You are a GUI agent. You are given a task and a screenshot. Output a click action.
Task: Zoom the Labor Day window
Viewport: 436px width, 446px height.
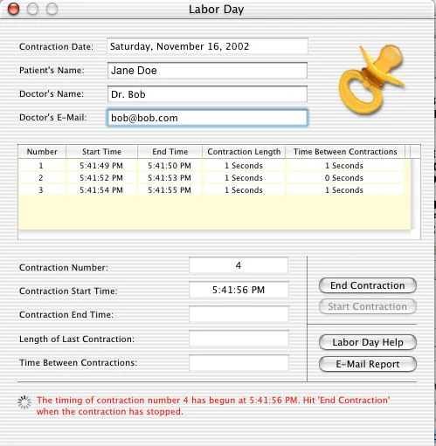pyautogui.click(x=52, y=9)
